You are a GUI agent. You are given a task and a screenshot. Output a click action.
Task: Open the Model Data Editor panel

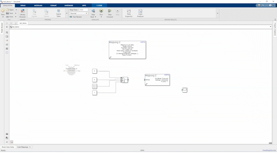pos(8,147)
